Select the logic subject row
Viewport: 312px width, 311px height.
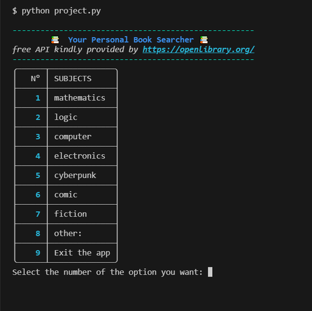pos(66,117)
